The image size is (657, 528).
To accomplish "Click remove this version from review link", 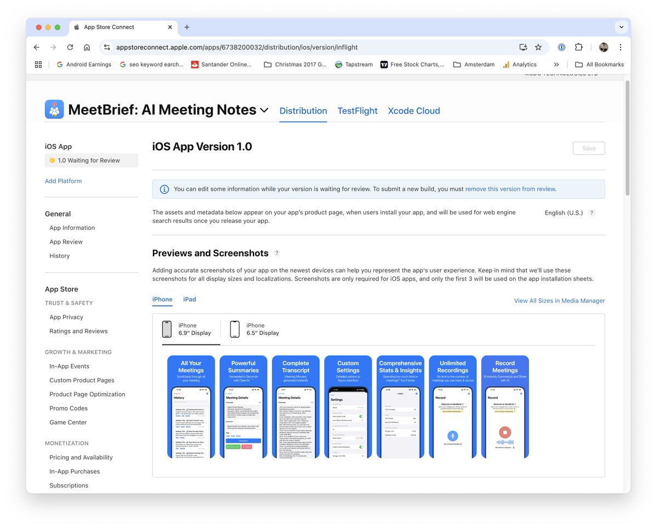I will tap(510, 189).
